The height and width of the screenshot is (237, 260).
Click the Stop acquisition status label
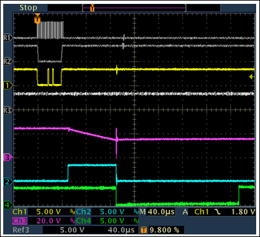[x=28, y=8]
